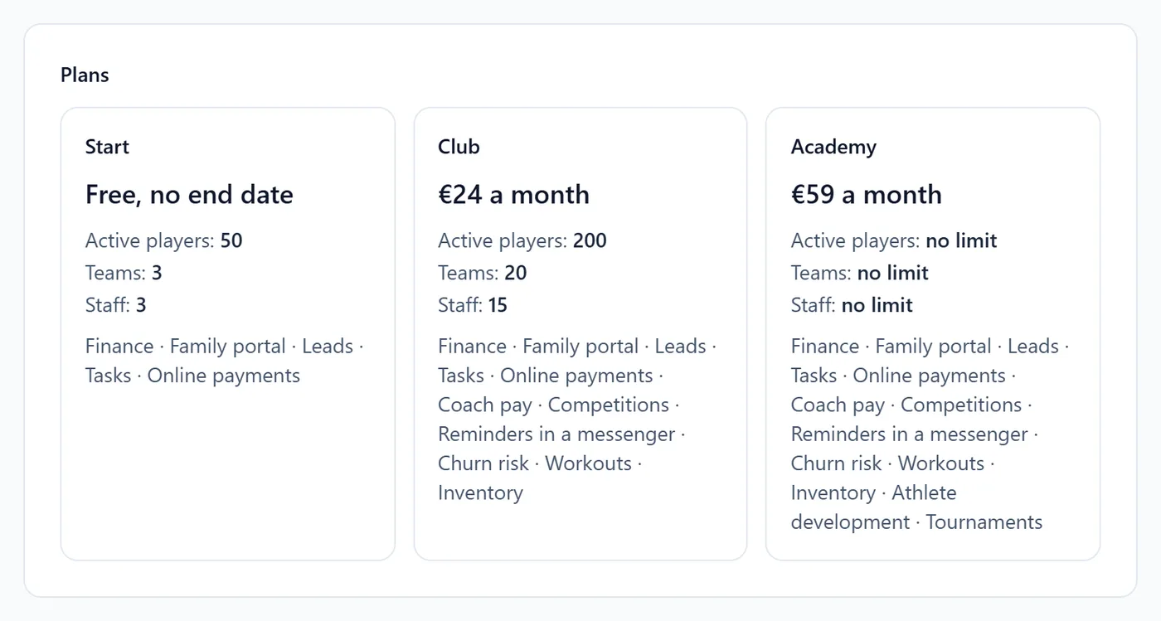Click Tournaments feature in Academy plan
This screenshot has height=621, width=1161.
click(x=984, y=522)
